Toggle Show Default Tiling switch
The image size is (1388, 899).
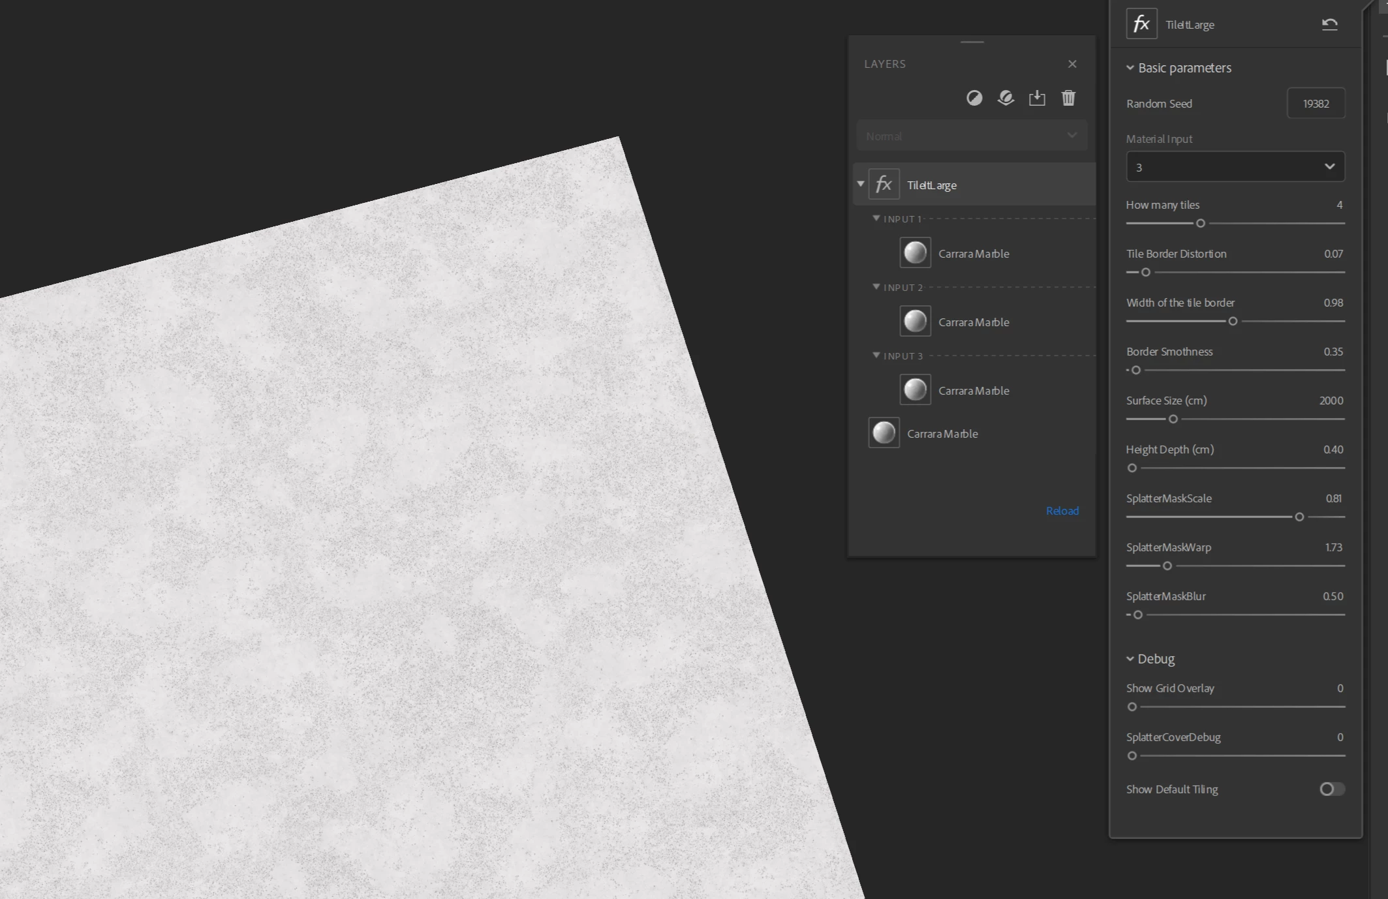(1331, 789)
